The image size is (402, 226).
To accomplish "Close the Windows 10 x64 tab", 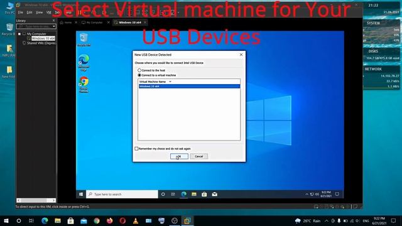I will point(145,23).
